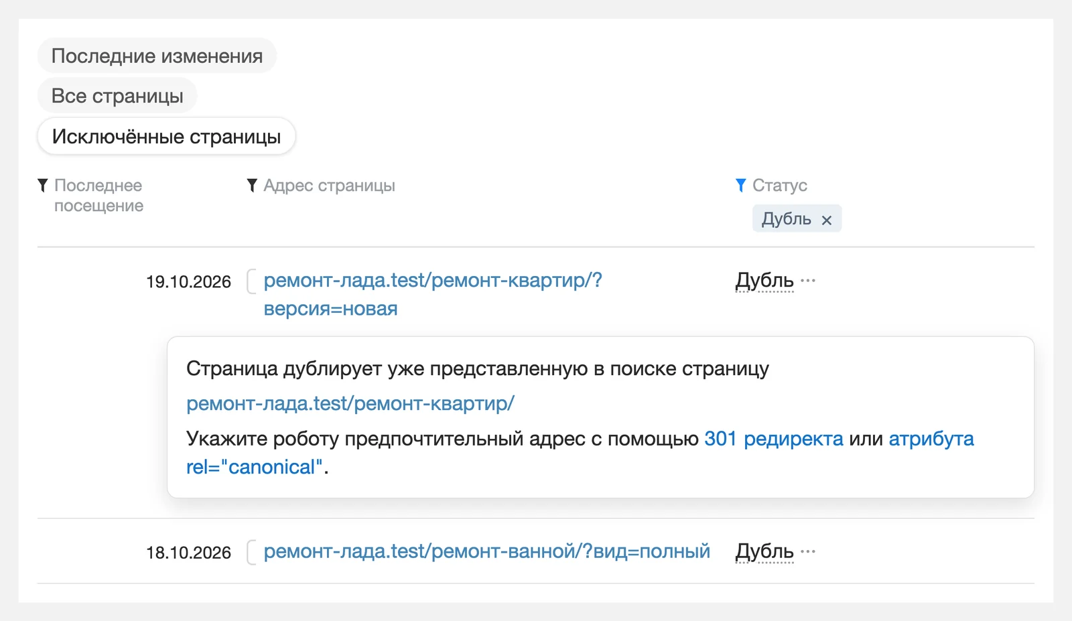Follow the атрибута rel="canonical" help link
This screenshot has width=1072, height=621.
[x=580, y=453]
